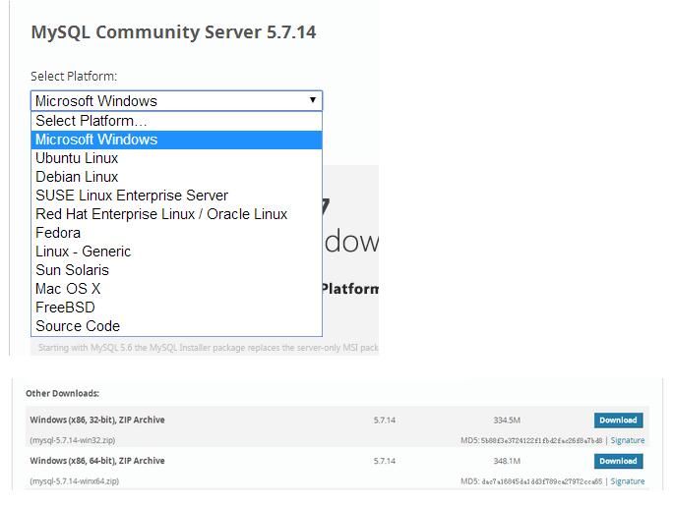The width and height of the screenshot is (673, 505).
Task: Pick Ubuntu Linux in the platform list
Action: coord(77,158)
